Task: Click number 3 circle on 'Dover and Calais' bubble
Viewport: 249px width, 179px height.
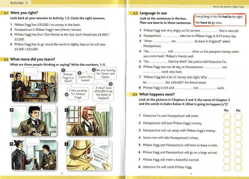Action: 94,70
